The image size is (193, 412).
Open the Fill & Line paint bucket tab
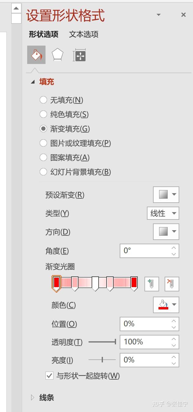tap(36, 55)
